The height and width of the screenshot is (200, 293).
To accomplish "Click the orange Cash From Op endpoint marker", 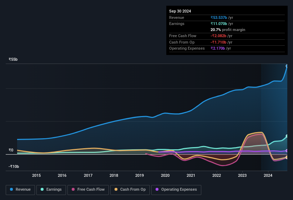I will (x=287, y=157).
